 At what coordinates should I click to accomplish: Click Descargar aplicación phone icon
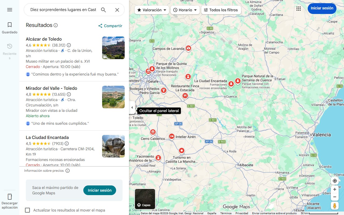(x=10, y=197)
